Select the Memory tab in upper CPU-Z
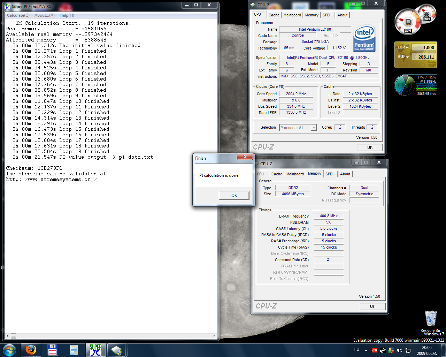The width and height of the screenshot is (446, 357). click(x=312, y=15)
